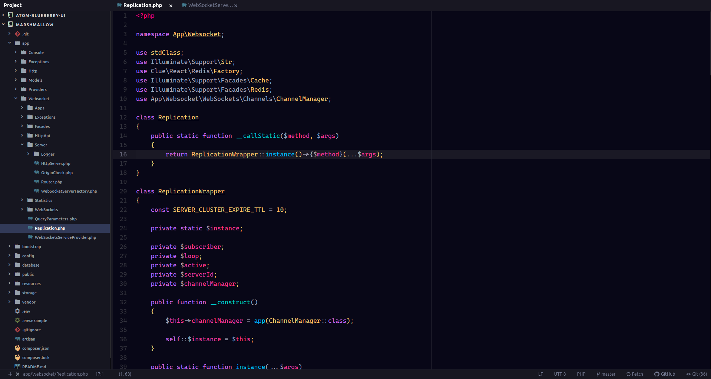The image size is (711, 379).
Task: Expand the bootstrap folder
Action: 10,246
